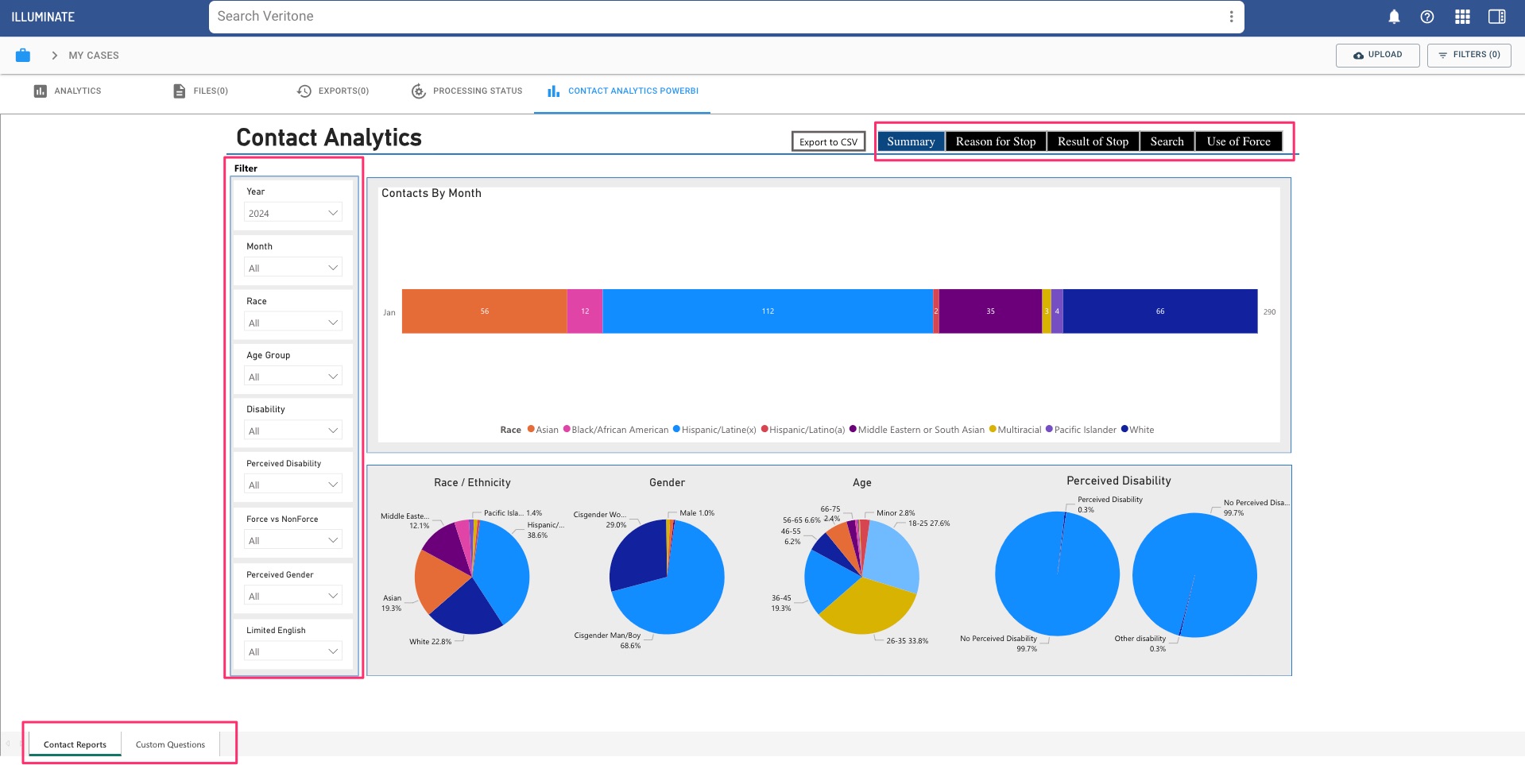This screenshot has width=1525, height=765.
Task: Click the three-dot menu in search bar
Action: 1231,17
